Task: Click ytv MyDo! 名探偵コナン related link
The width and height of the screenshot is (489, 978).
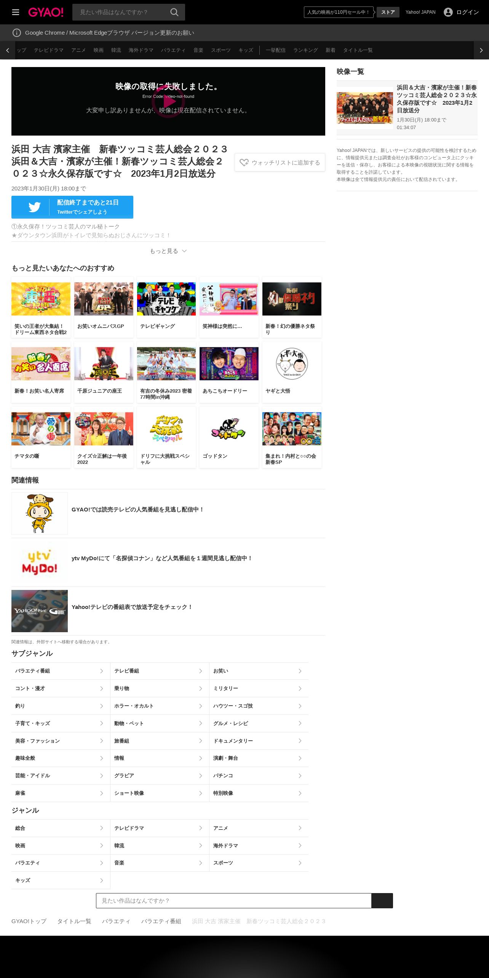Action: point(162,558)
